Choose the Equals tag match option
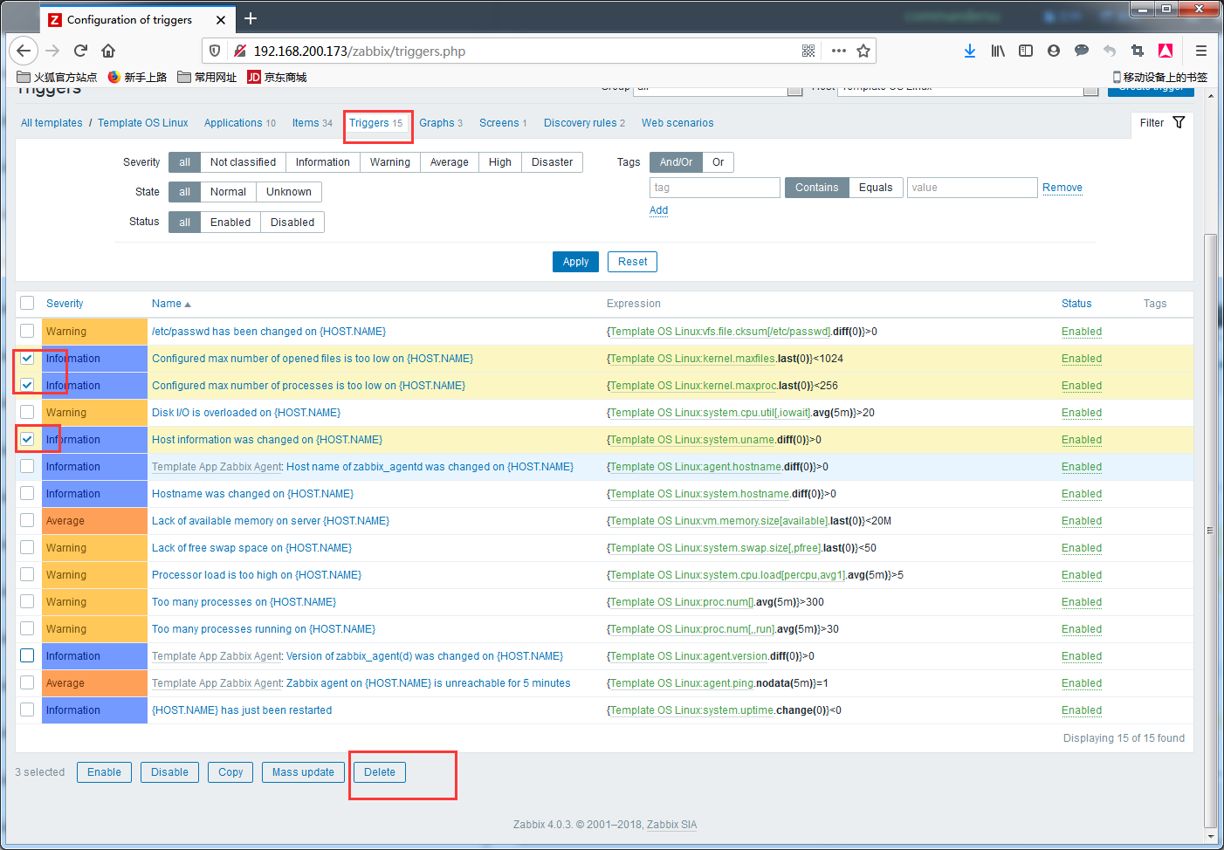This screenshot has height=850, width=1224. 875,188
